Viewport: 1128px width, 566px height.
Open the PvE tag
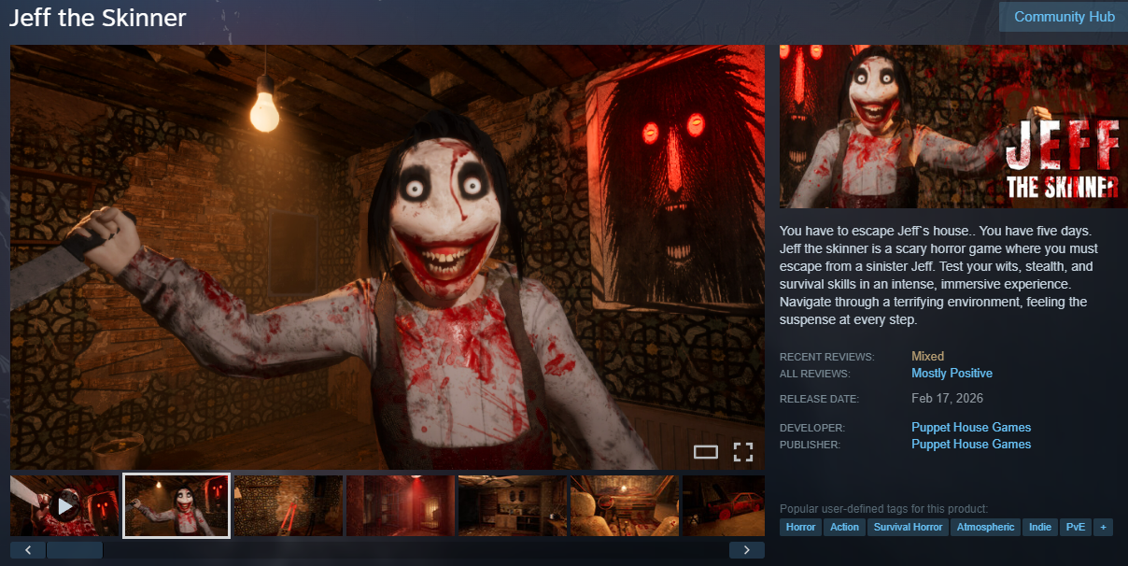tap(1075, 527)
